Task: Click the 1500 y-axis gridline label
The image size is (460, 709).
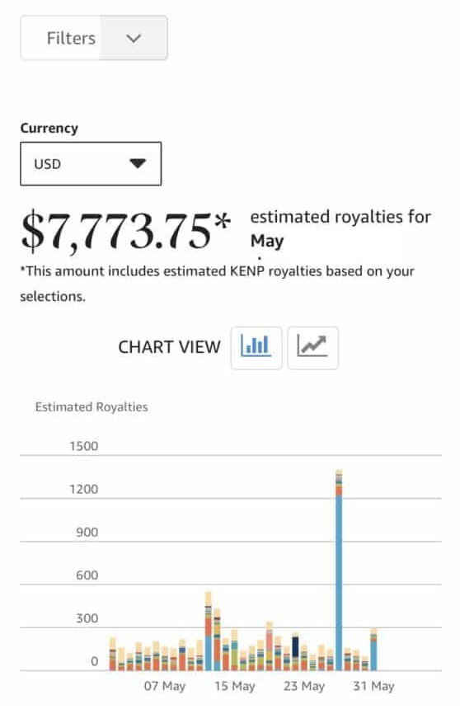Action: (84, 446)
